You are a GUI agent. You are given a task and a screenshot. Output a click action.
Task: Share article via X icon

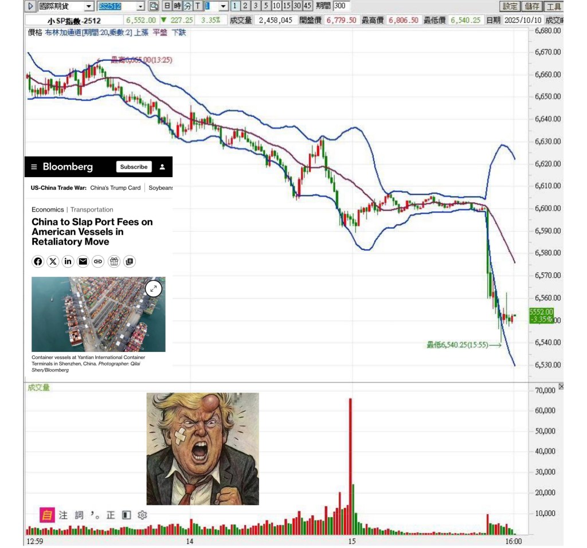pos(53,261)
